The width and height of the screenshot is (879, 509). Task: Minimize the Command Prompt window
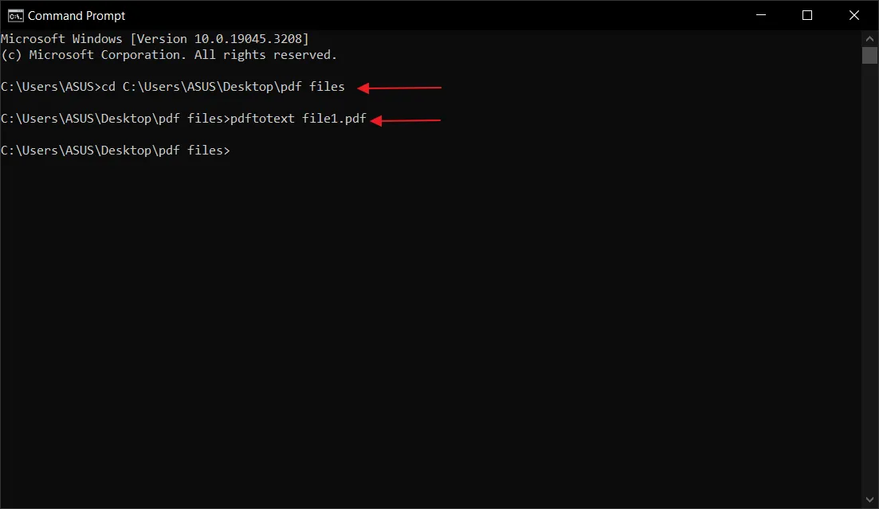[x=764, y=15]
